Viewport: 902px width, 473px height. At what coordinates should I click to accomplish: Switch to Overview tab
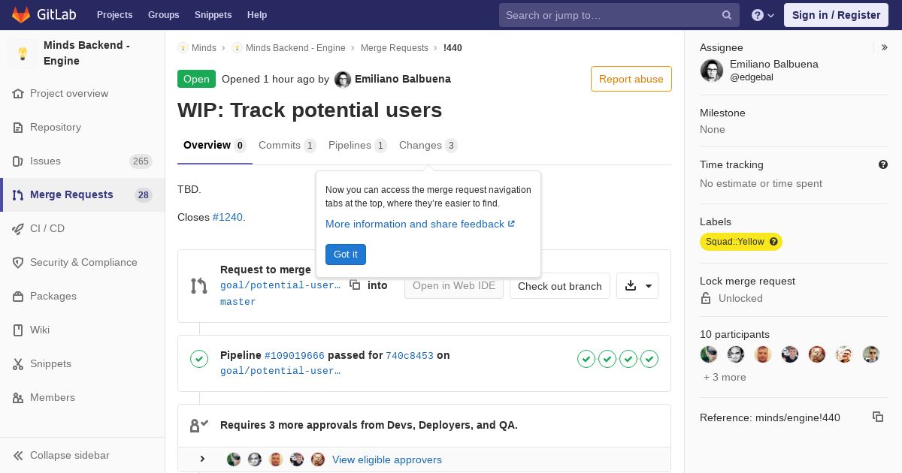point(215,145)
